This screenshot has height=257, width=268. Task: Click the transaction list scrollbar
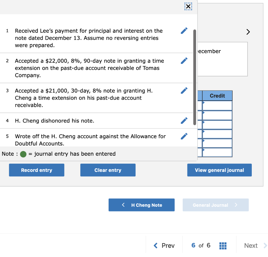point(194,76)
